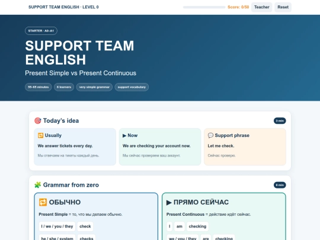
Task: Click the play icon beside ПРЯМО СЕЙЧАС
Action: (169, 203)
